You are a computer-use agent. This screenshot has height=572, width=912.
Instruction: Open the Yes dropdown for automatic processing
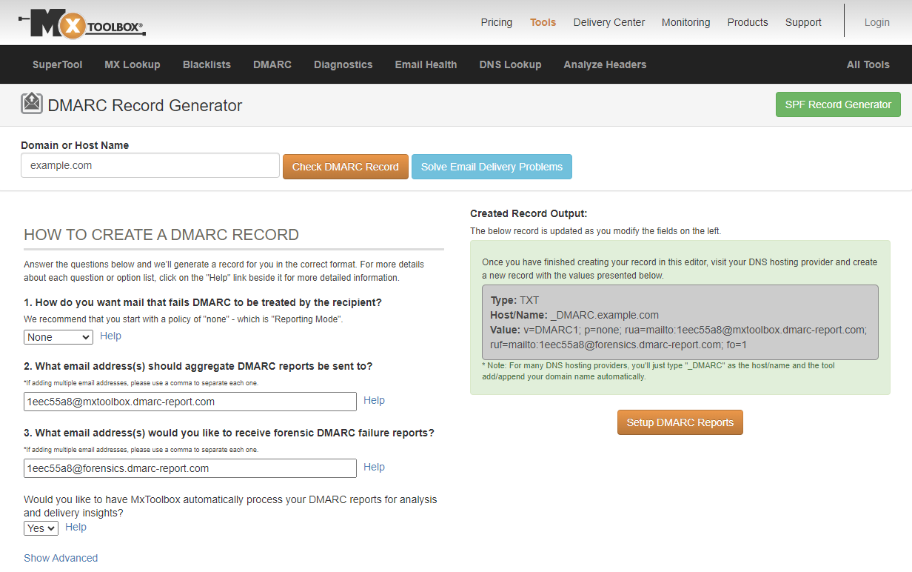click(x=41, y=528)
